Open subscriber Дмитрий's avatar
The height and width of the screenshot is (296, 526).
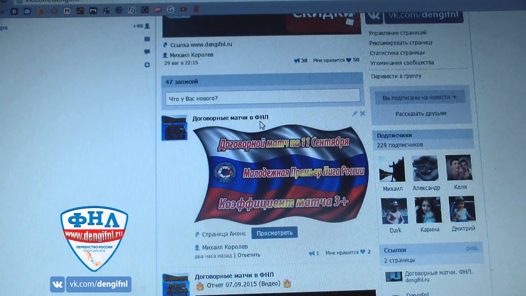pos(462,209)
